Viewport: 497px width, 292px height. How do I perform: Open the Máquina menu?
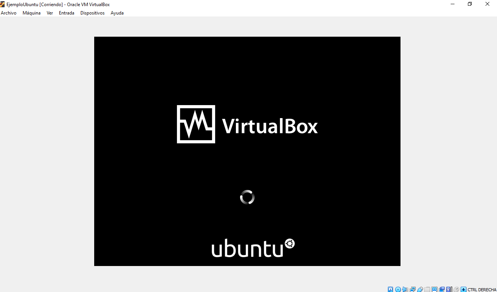tap(31, 13)
